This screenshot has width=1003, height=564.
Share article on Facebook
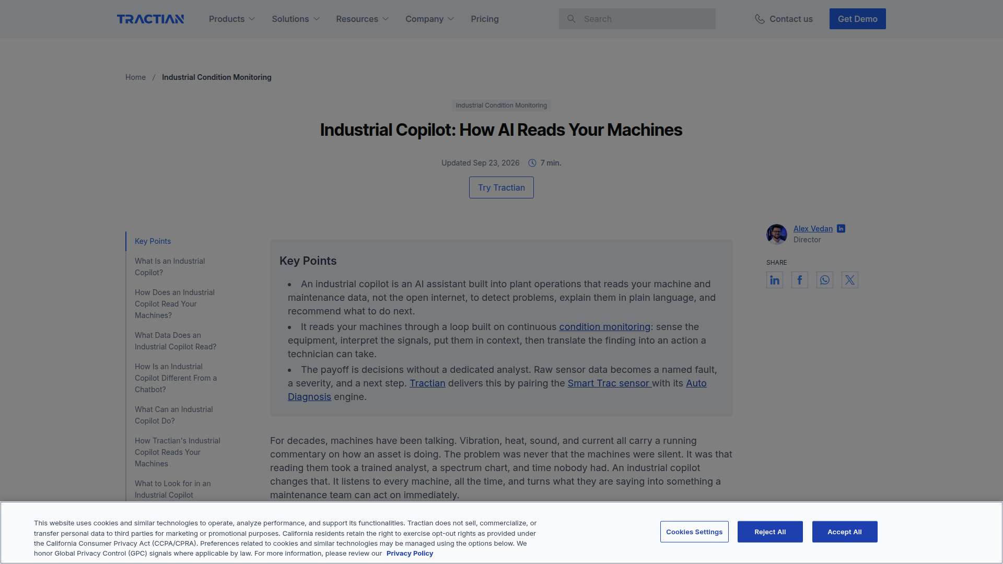click(x=800, y=280)
